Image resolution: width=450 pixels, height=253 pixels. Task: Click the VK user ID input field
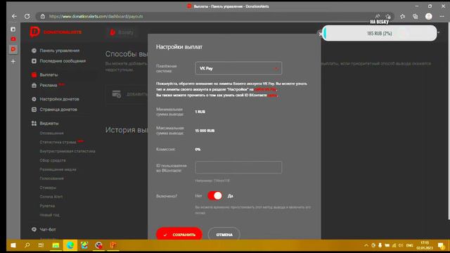click(x=238, y=167)
